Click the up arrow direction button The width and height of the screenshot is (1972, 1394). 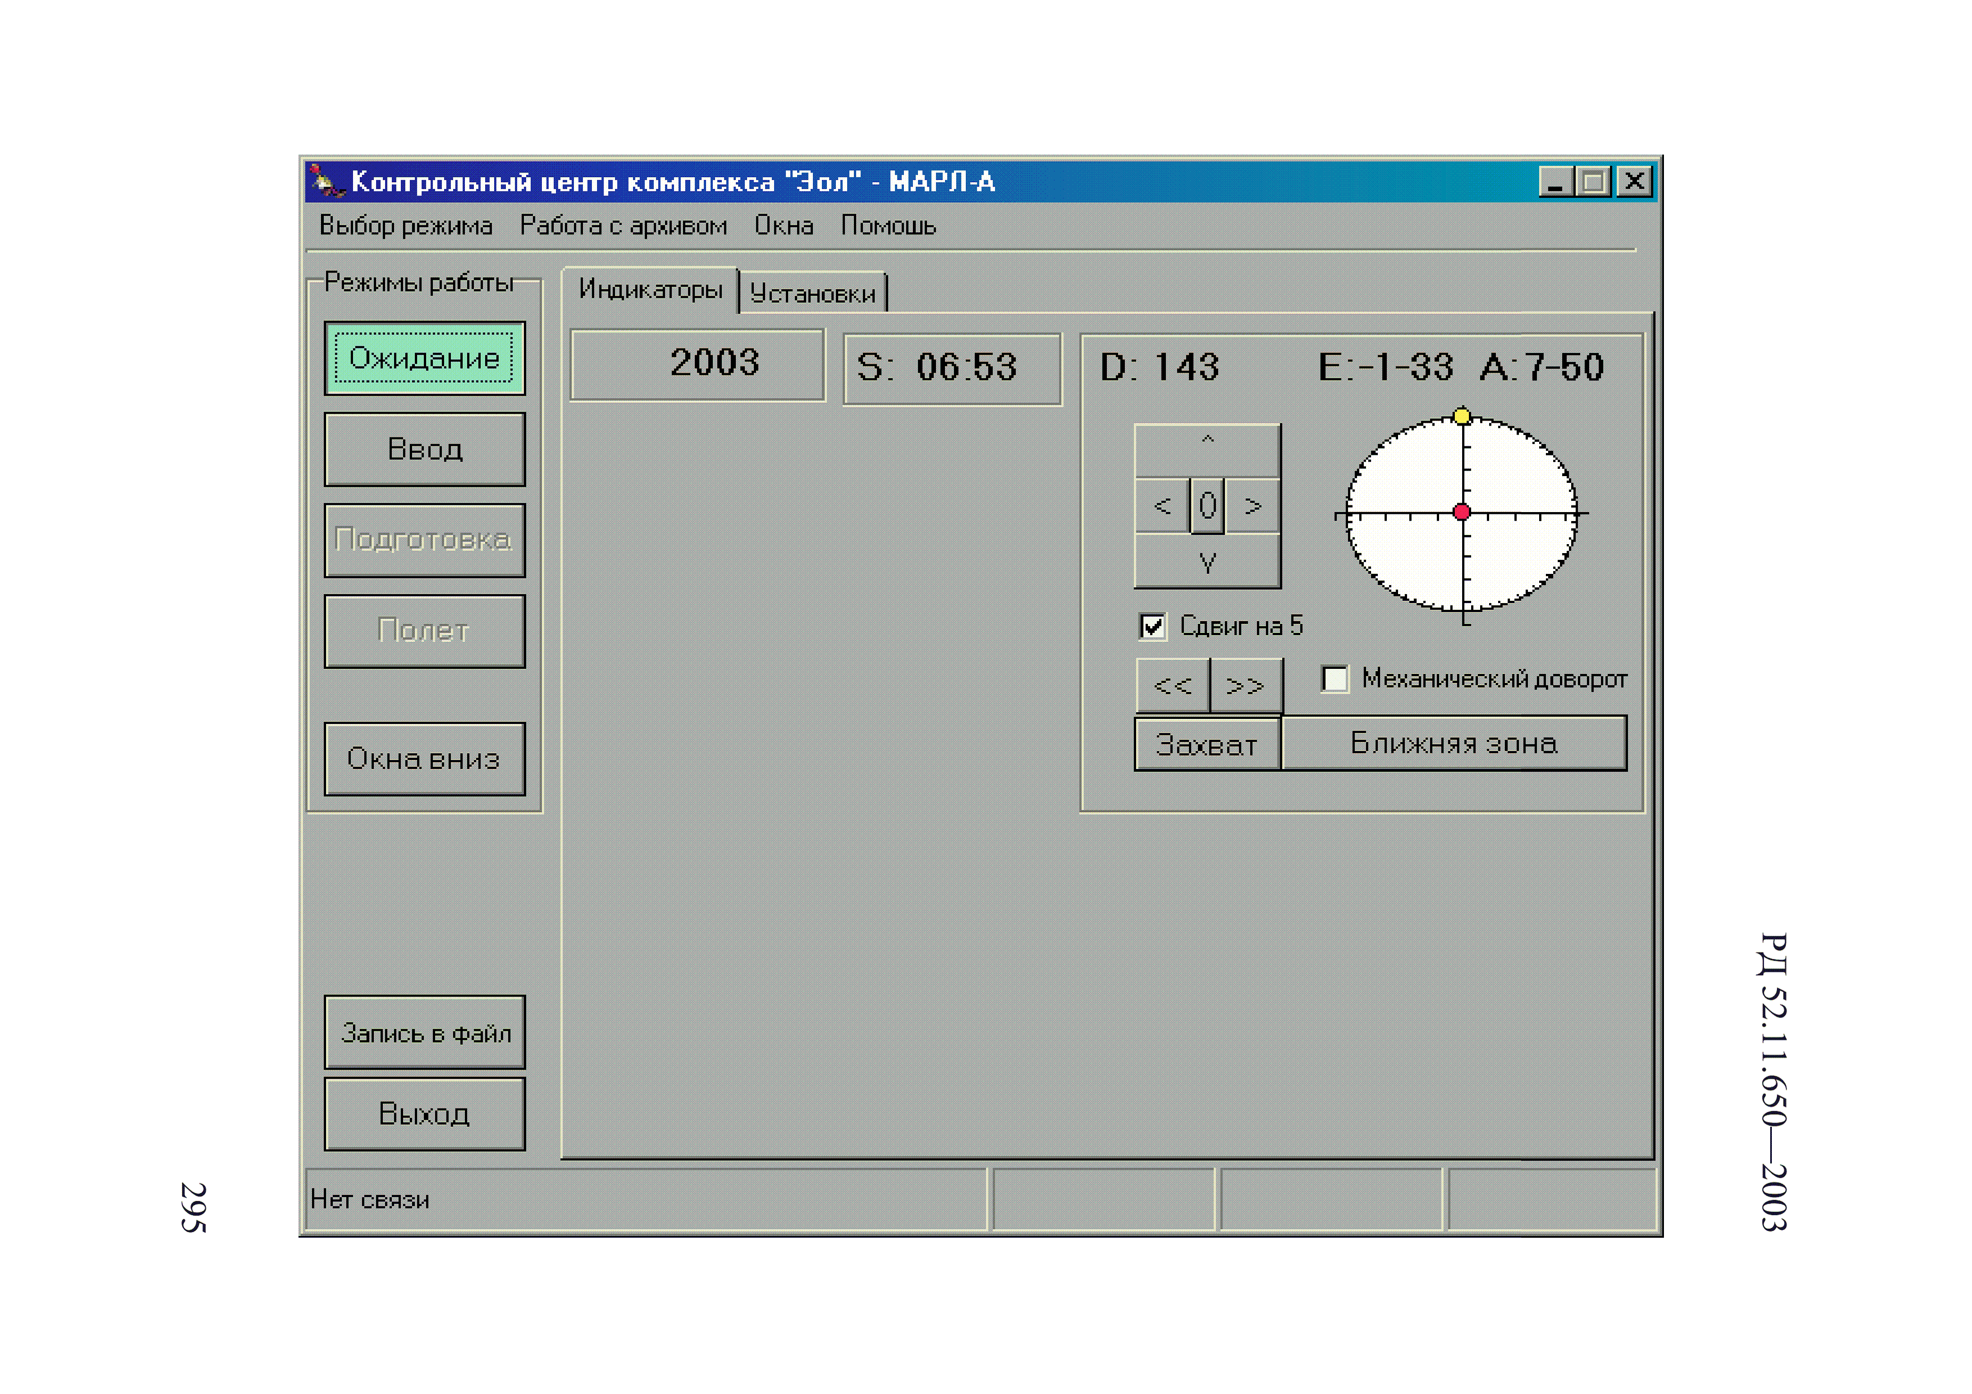pos(1207,451)
